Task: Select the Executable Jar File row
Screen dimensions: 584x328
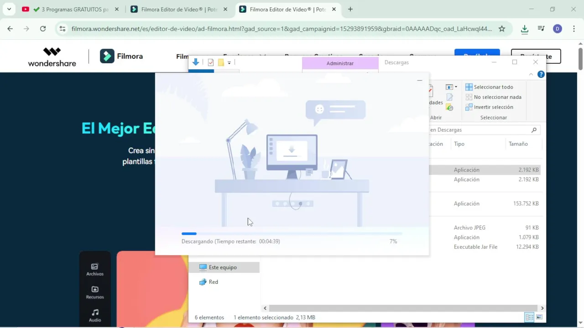Action: [x=484, y=247]
